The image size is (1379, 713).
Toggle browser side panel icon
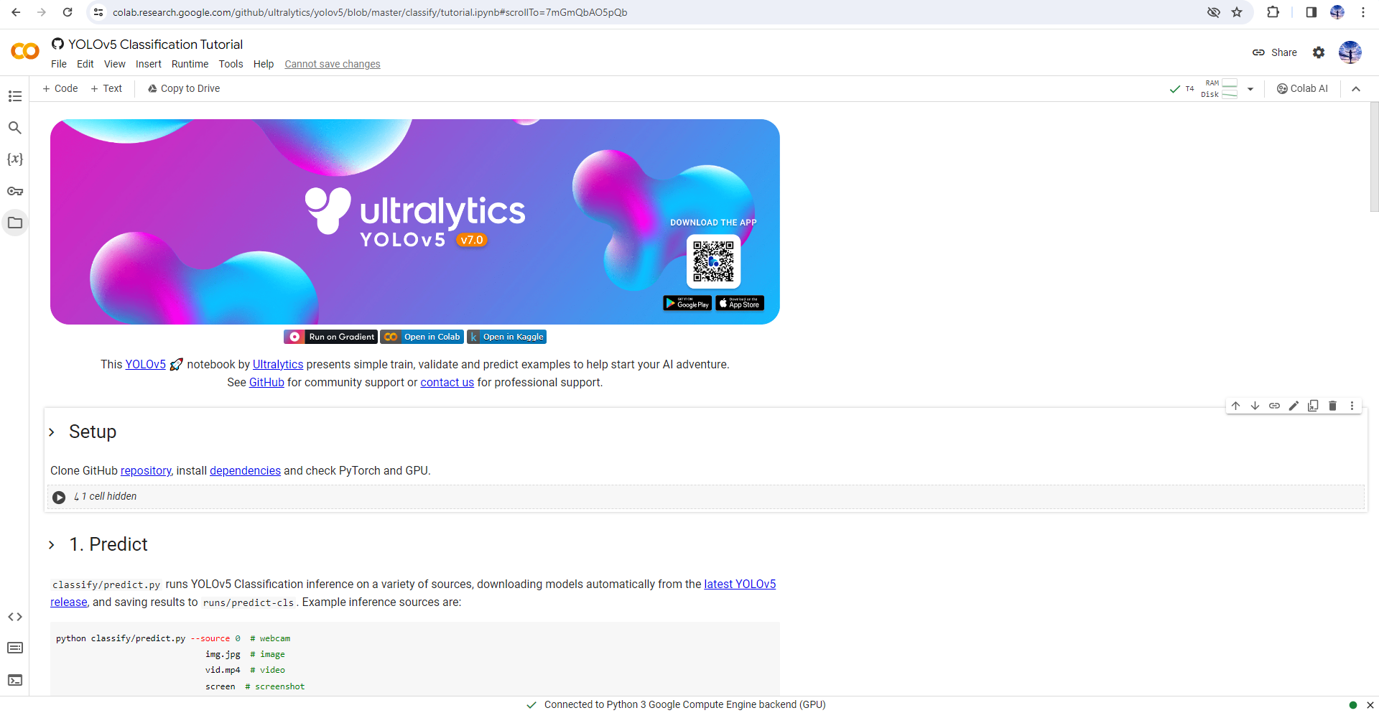pyautogui.click(x=1311, y=12)
